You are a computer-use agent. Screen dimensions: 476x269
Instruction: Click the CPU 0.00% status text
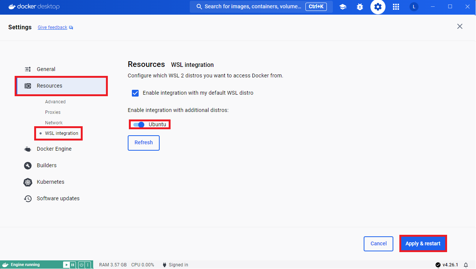click(142, 265)
